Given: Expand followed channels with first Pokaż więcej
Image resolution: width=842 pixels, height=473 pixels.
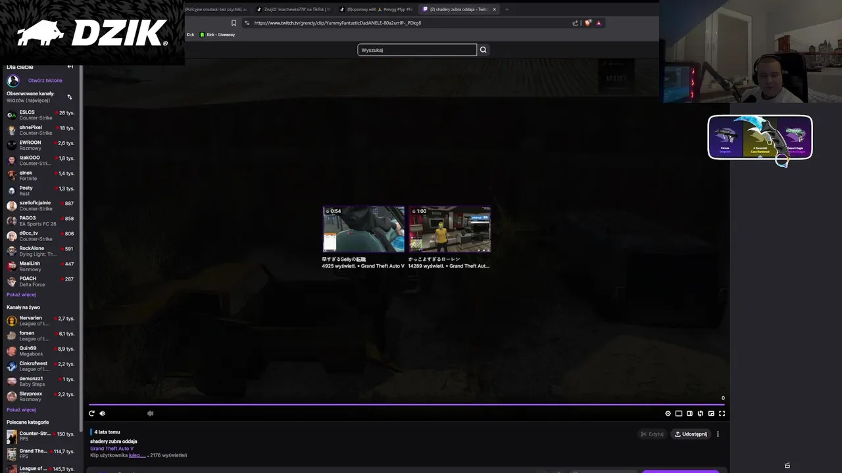Looking at the screenshot, I should (x=21, y=295).
